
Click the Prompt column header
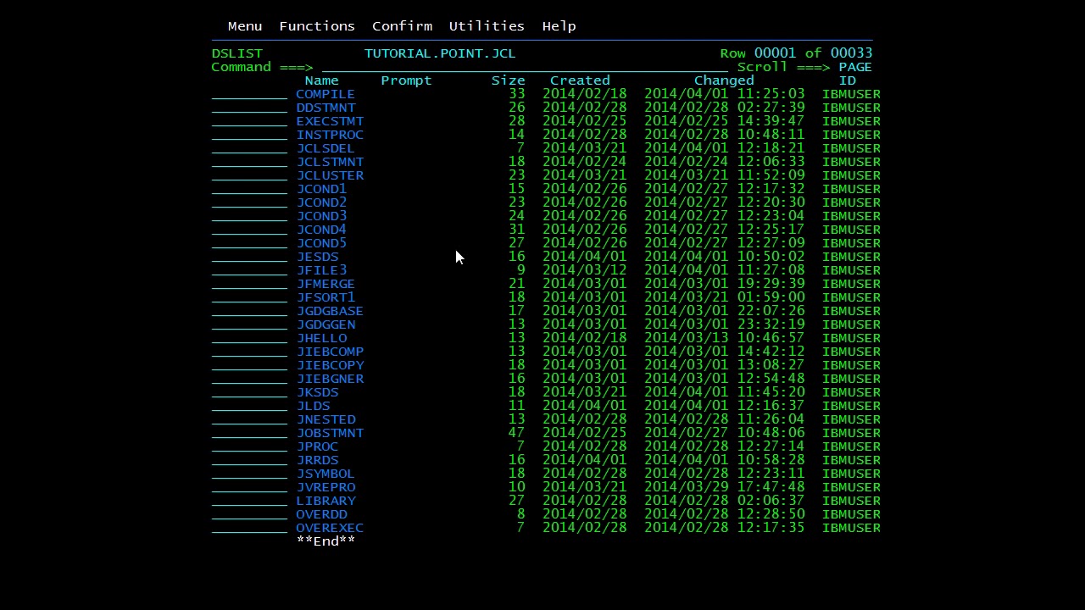pyautogui.click(x=406, y=80)
